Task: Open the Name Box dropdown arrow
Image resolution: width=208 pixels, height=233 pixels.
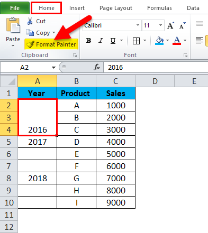Action: (53, 68)
